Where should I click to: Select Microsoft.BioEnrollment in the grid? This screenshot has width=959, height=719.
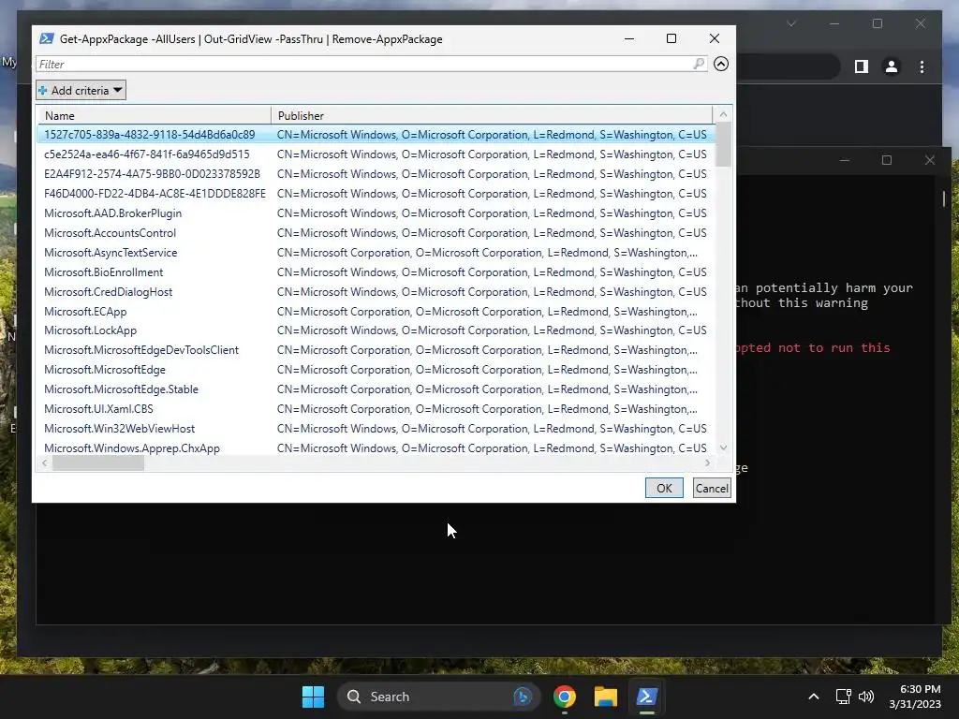[x=376, y=272]
